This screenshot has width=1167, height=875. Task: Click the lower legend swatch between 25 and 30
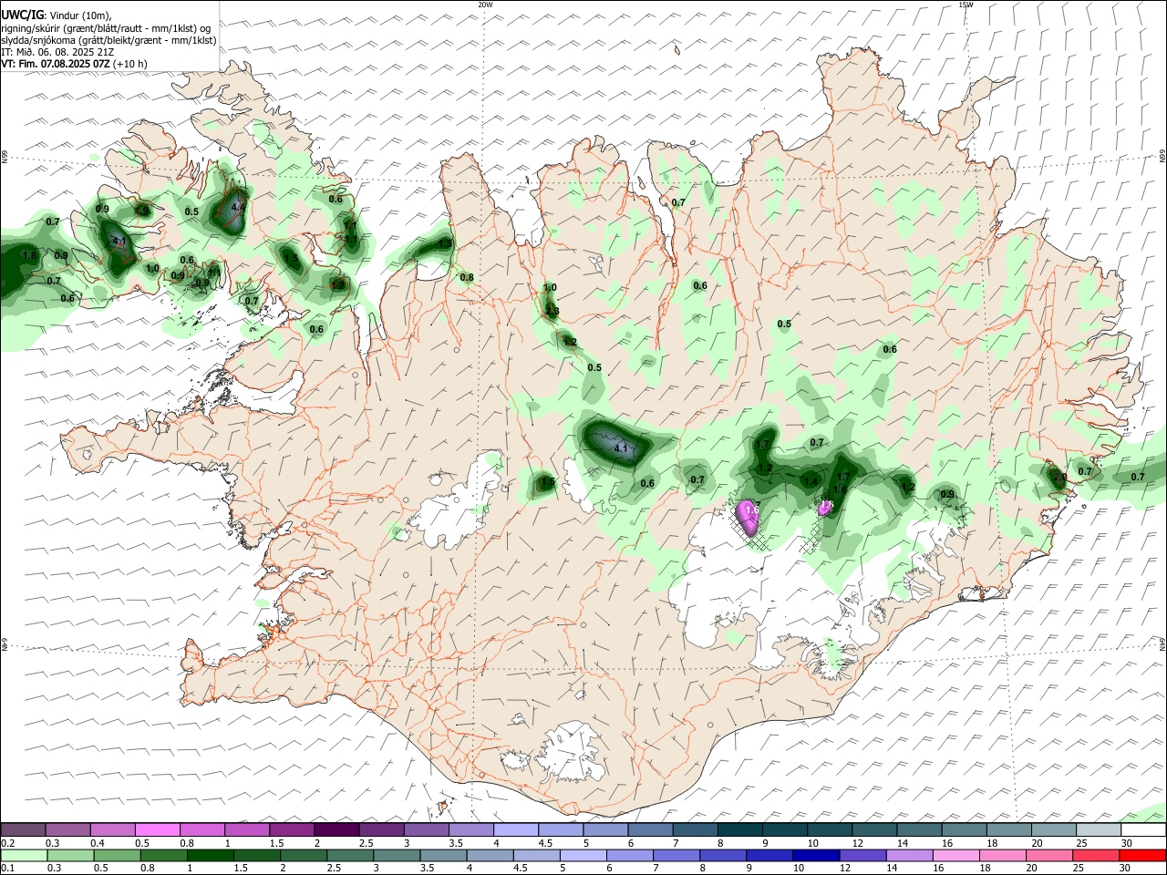[1094, 855]
